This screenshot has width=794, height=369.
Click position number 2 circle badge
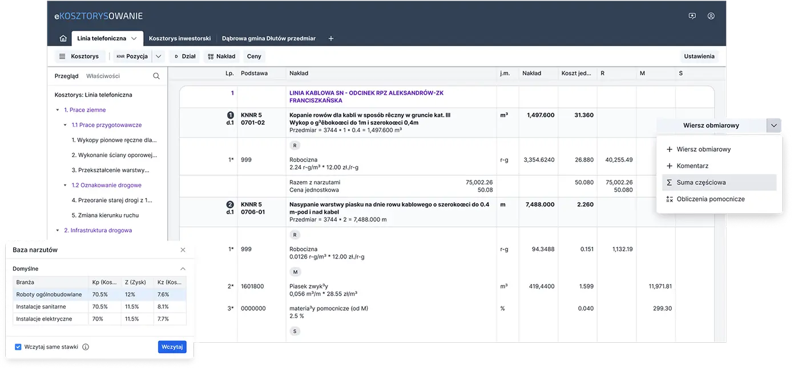[x=230, y=204]
